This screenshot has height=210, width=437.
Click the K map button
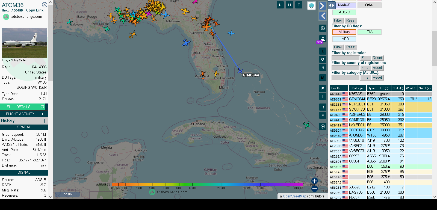point(323,67)
